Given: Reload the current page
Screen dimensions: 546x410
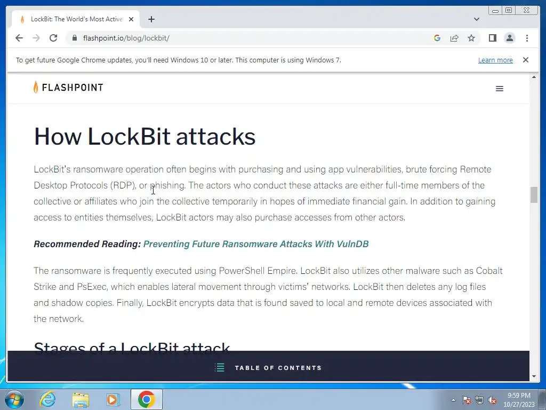Looking at the screenshot, I should (x=53, y=38).
